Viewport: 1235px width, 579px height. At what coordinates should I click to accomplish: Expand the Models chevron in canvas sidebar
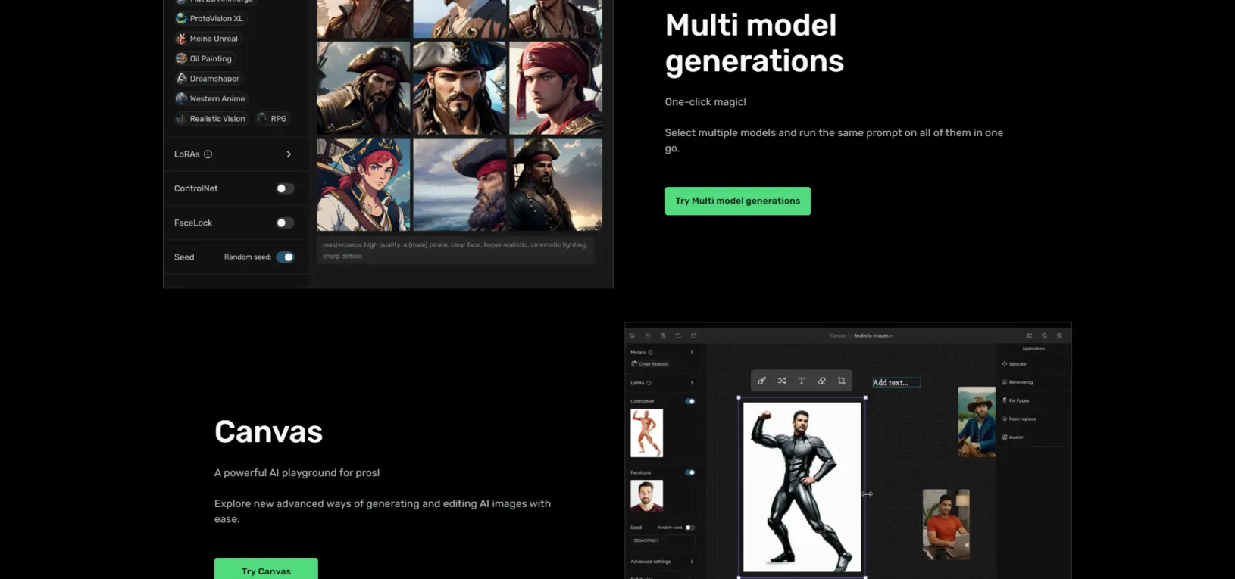click(692, 353)
